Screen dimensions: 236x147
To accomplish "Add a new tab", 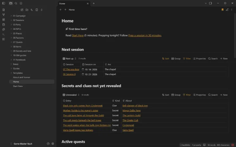I will pyautogui.click(x=94, y=3).
